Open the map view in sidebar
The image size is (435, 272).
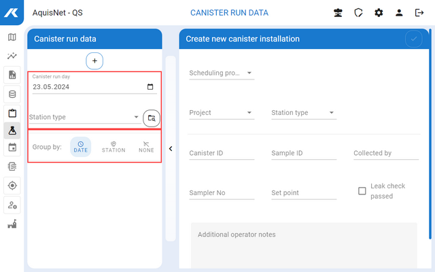[x=12, y=37]
